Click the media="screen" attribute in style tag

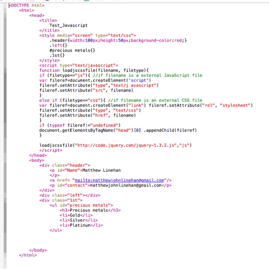(75, 35)
